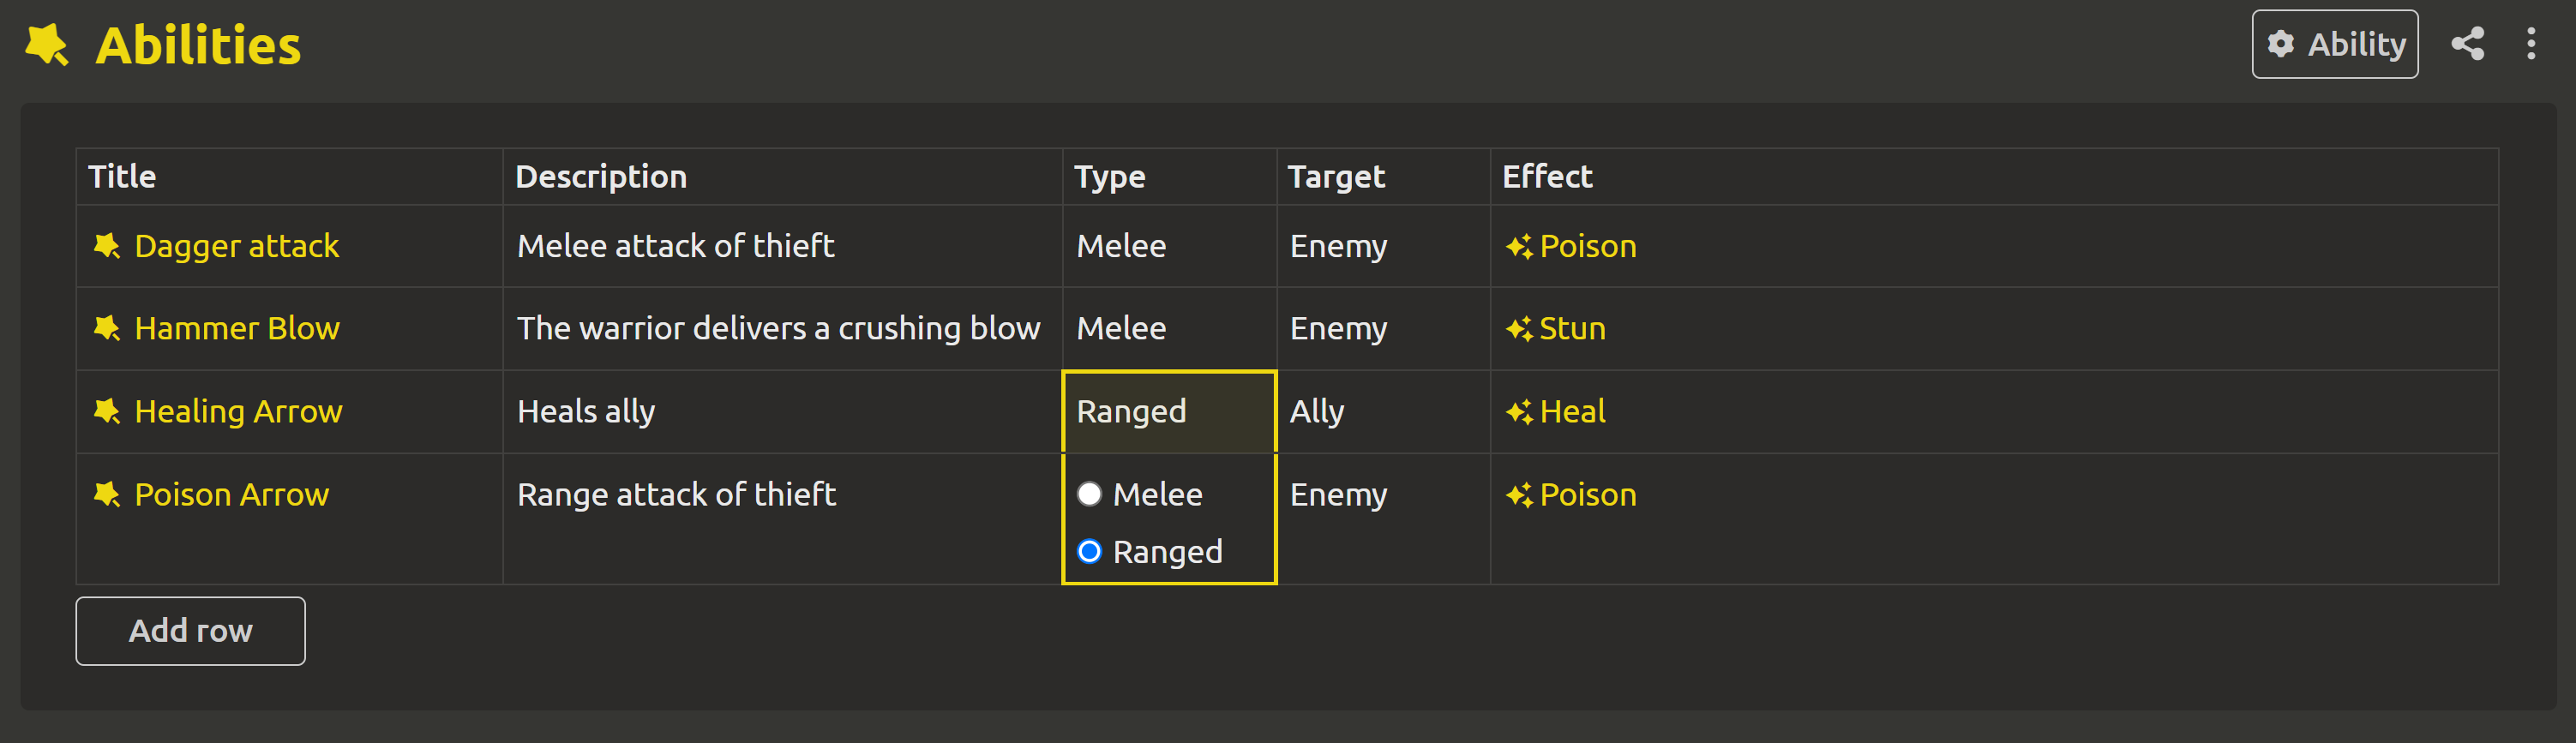Click the Abilities star icon in header
Viewport: 2576px width, 743px height.
pos(47,45)
